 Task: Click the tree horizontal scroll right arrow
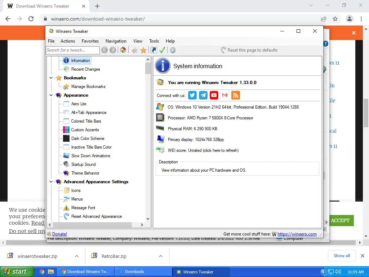tap(142, 225)
